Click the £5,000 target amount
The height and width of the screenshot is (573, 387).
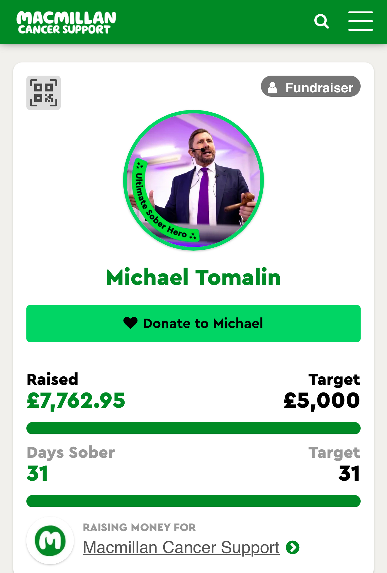coord(321,400)
